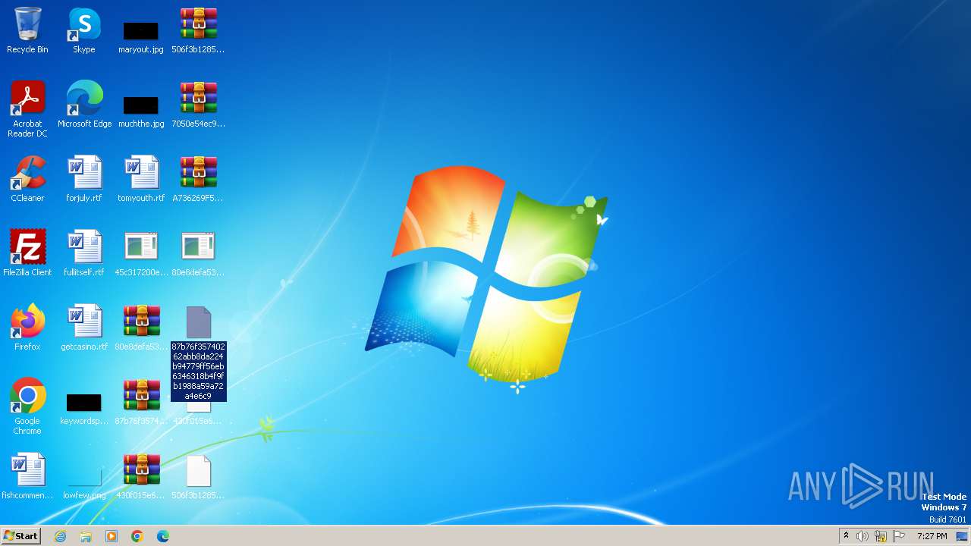Open Action Center flag icon
Viewport: 971px width, 546px height.
tap(899, 536)
